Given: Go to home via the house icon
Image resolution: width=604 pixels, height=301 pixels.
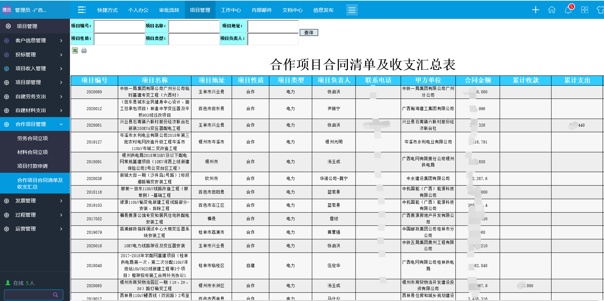Looking at the screenshot, I should point(552,10).
